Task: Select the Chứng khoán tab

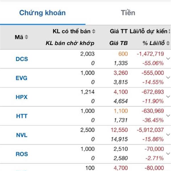Action: [42, 13]
